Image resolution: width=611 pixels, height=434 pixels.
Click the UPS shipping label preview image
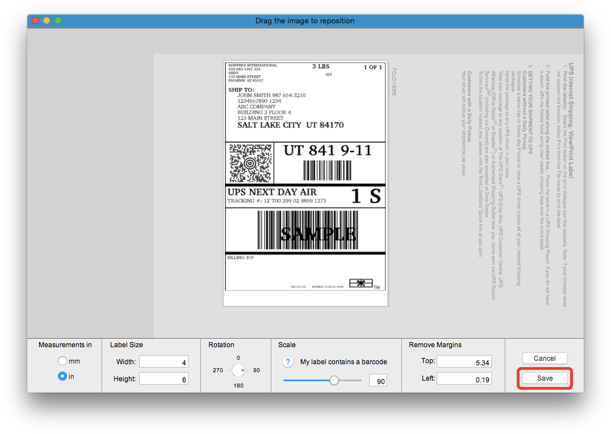click(305, 183)
